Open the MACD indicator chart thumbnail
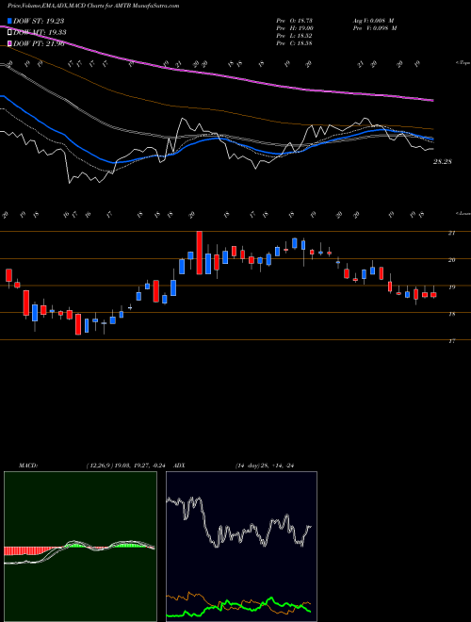The image size is (471, 622). pyautogui.click(x=80, y=547)
